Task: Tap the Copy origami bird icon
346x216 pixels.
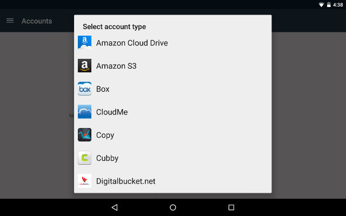Action: (x=84, y=135)
